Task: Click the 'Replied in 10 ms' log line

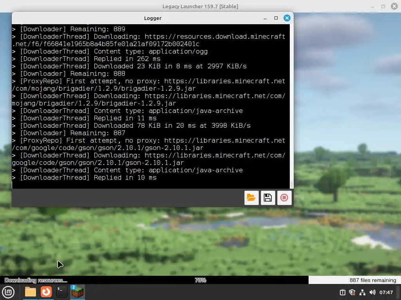Action: (84, 178)
